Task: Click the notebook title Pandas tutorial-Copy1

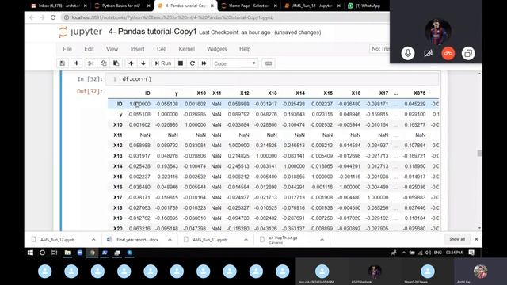Action: (x=153, y=32)
